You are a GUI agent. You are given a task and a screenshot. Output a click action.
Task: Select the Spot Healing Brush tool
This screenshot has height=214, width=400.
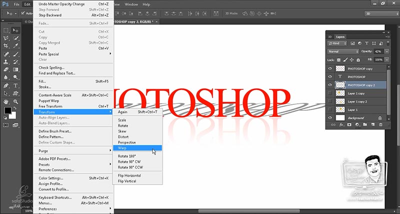6,54
